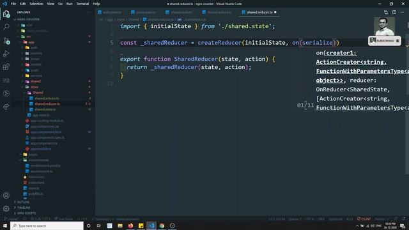Open the Help menu
Screen dimensions: 409x230
click(x=96, y=4)
